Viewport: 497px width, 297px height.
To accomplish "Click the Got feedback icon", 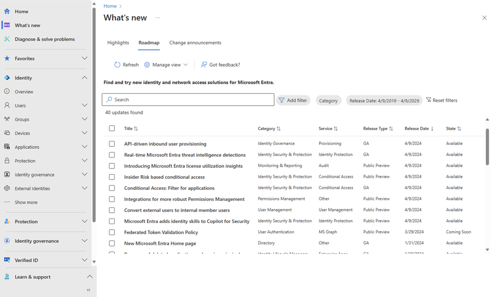I will (204, 65).
